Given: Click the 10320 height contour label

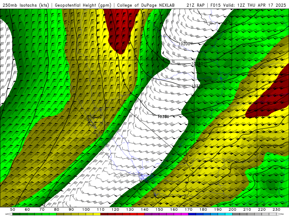Looking at the screenshot, I should 197,86.
